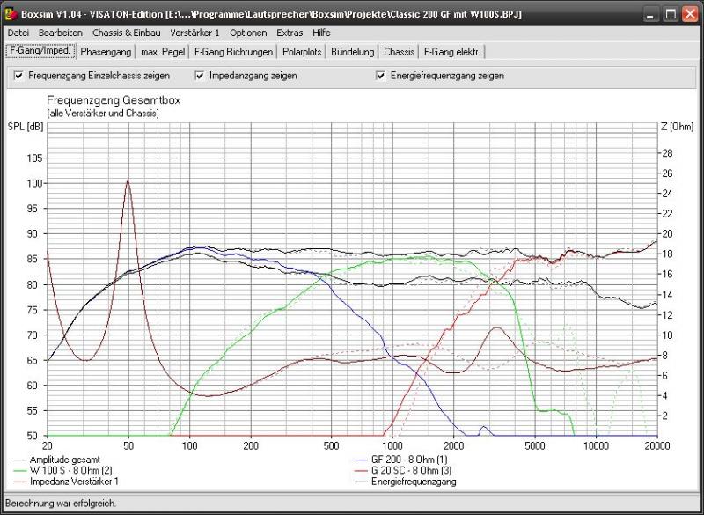Open the Datei menu
Viewport: 704px width, 515px height.
(x=18, y=33)
